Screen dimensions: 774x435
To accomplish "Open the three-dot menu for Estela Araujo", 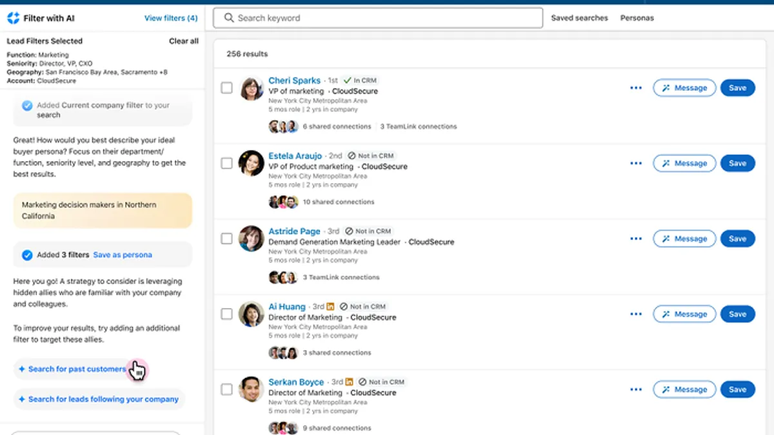I will [636, 164].
